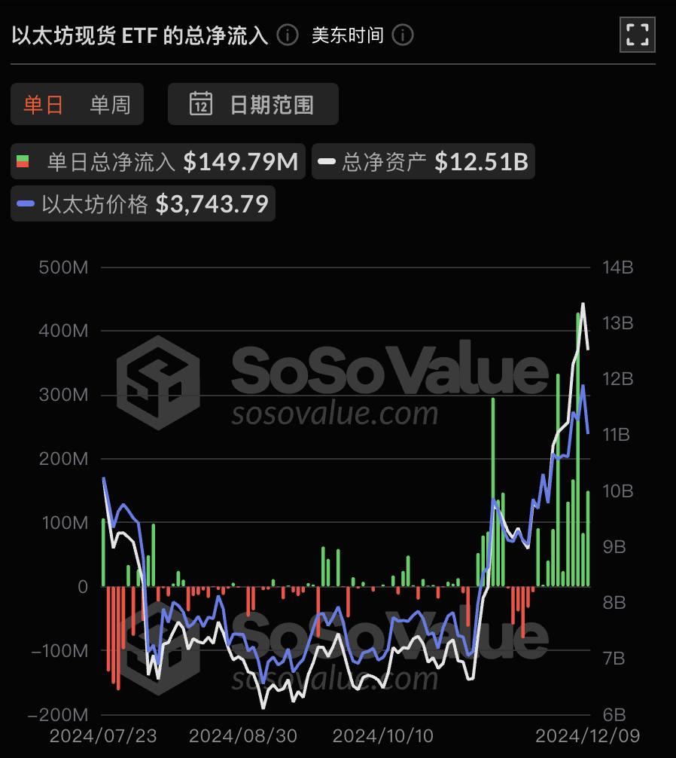The width and height of the screenshot is (676, 758).
Task: Click green-red swatch of net inflow legend
Action: click(x=23, y=161)
